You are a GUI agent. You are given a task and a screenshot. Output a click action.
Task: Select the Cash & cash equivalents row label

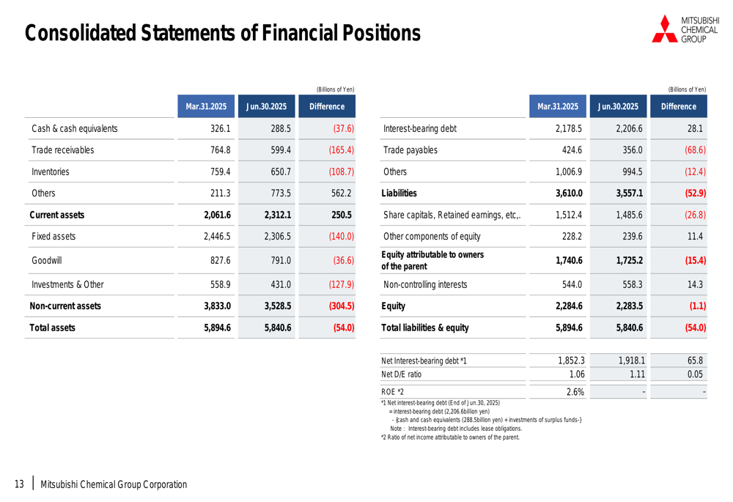tap(74, 128)
